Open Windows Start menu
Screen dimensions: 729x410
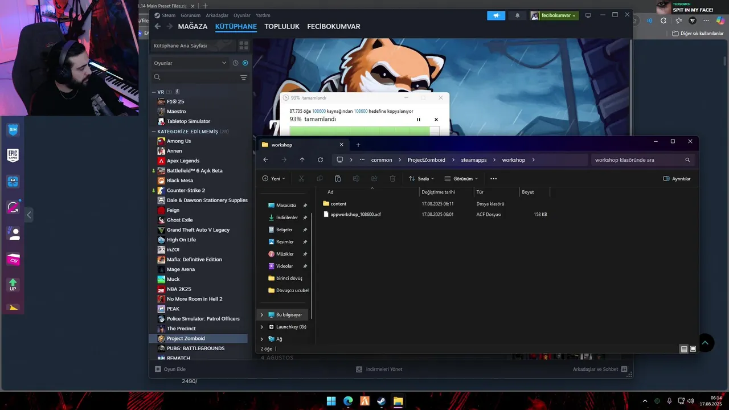(x=331, y=401)
